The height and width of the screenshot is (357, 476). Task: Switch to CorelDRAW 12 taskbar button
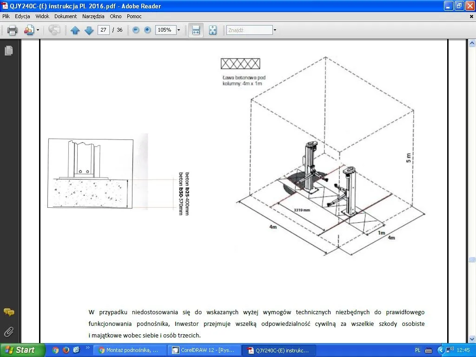pyautogui.click(x=205, y=350)
